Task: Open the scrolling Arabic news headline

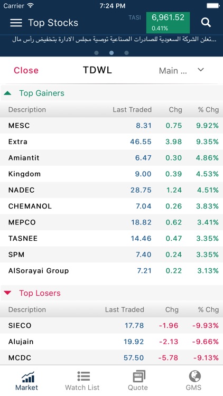Action: 114,40
